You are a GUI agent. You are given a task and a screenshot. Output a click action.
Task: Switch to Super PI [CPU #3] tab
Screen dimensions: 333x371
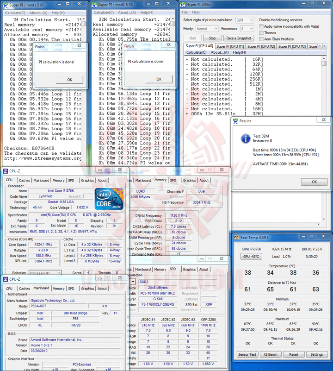tap(292, 46)
